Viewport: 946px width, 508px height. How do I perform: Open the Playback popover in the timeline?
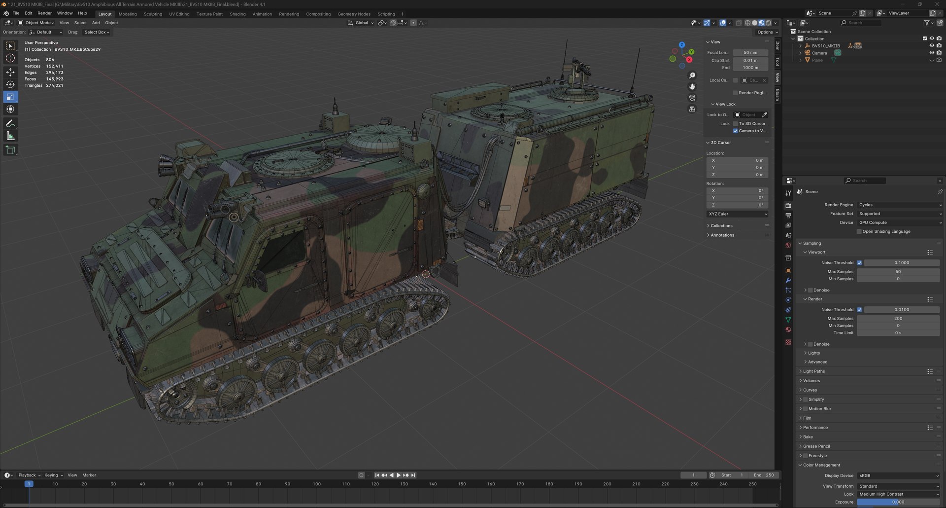29,475
